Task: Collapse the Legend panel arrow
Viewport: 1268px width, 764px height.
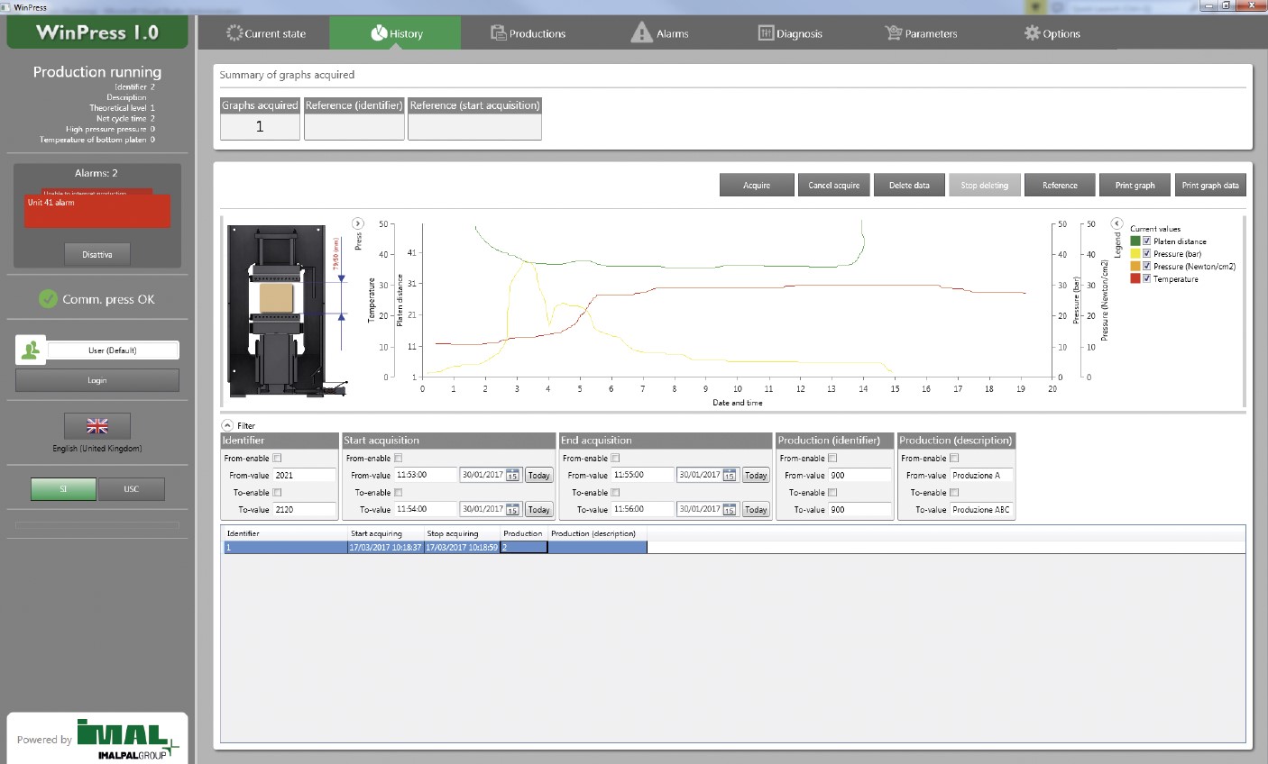Action: tap(1116, 223)
